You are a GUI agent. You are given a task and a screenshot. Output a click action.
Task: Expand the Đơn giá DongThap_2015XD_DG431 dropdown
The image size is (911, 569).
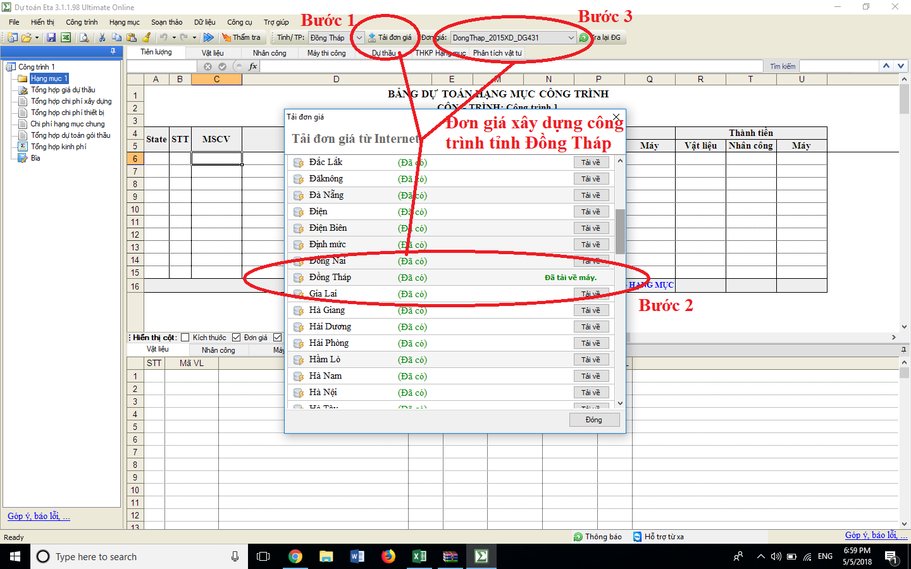(571, 38)
